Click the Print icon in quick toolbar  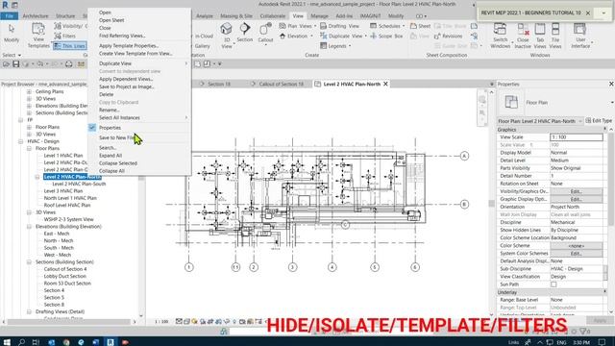click(x=68, y=64)
